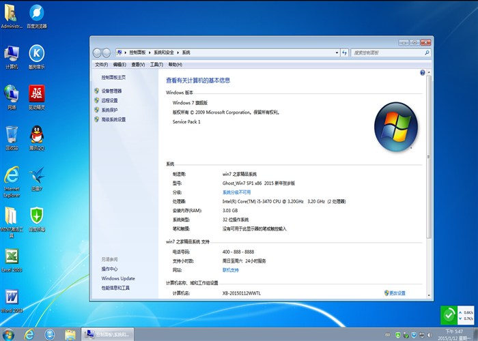Screen dimensions: 478x341
Task: Click the 系统分级不可用 link
Action: [236, 192]
